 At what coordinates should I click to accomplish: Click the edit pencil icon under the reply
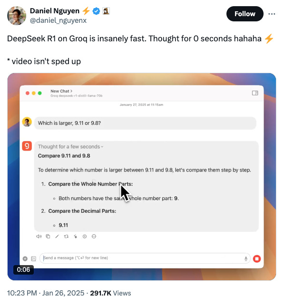click(57, 236)
